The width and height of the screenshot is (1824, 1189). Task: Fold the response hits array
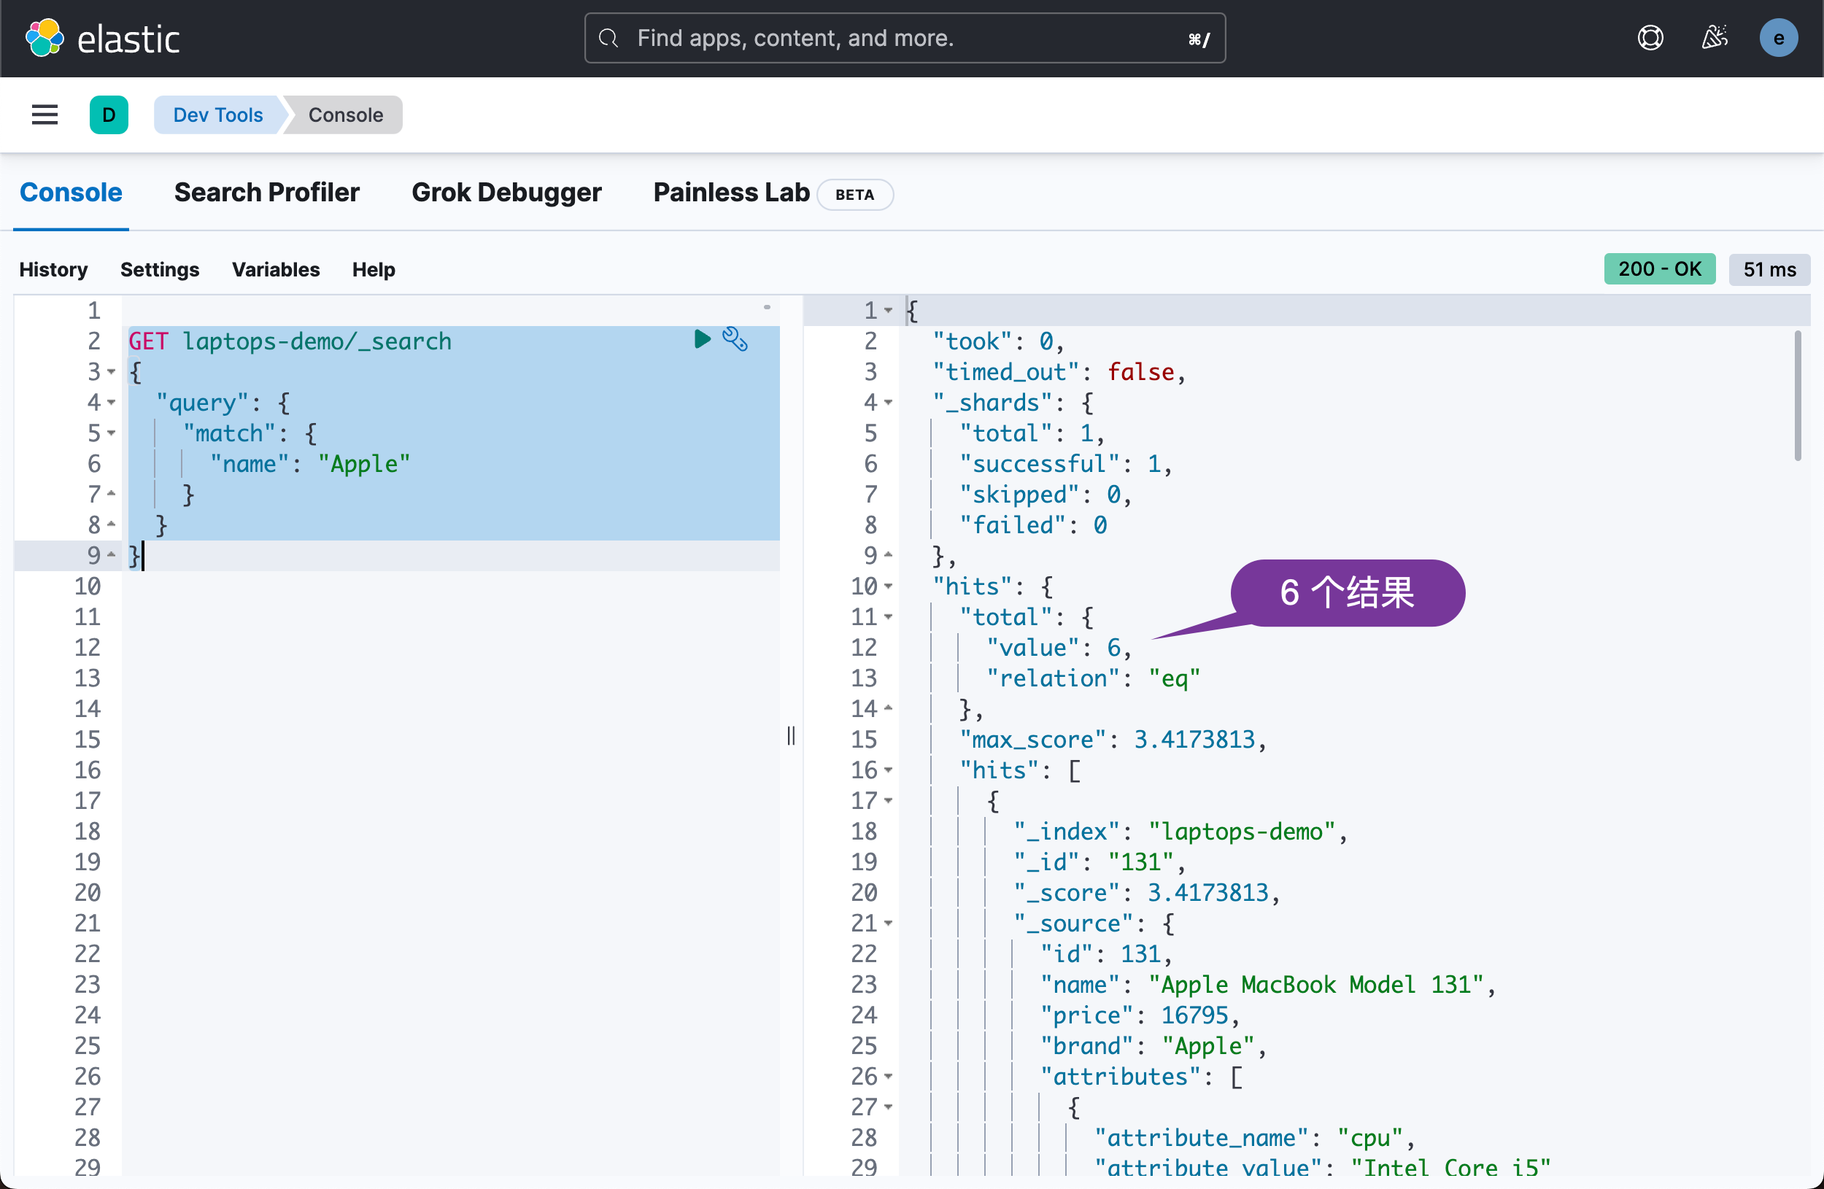(x=889, y=770)
